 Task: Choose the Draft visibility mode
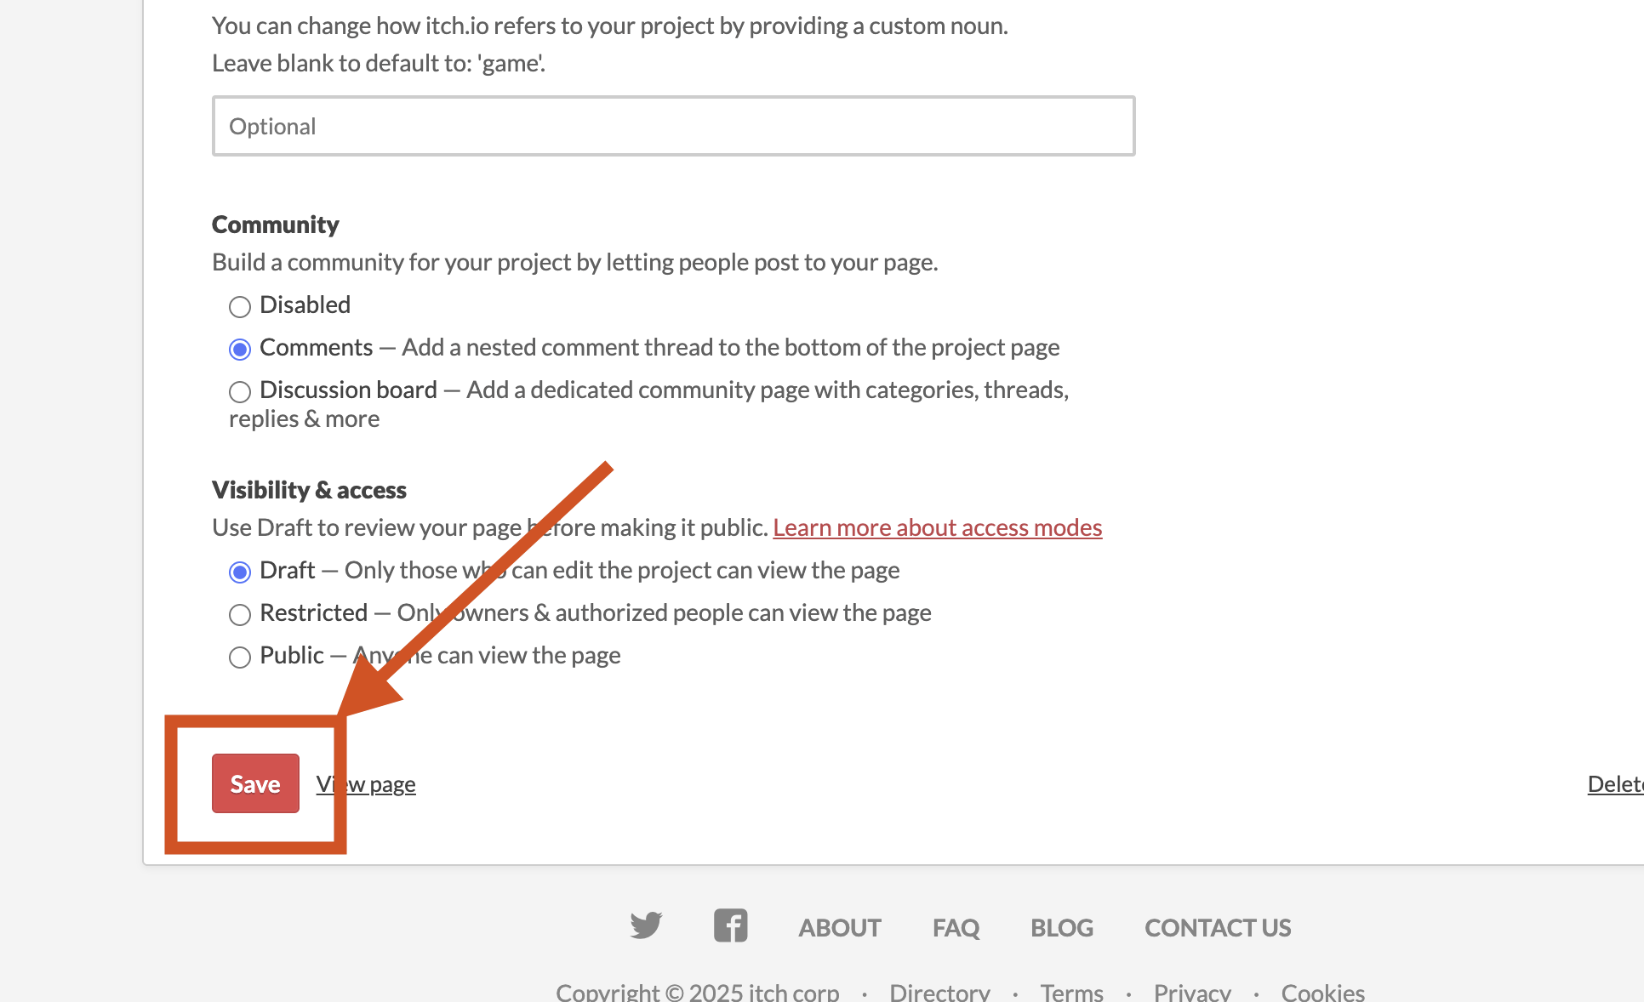pyautogui.click(x=240, y=572)
